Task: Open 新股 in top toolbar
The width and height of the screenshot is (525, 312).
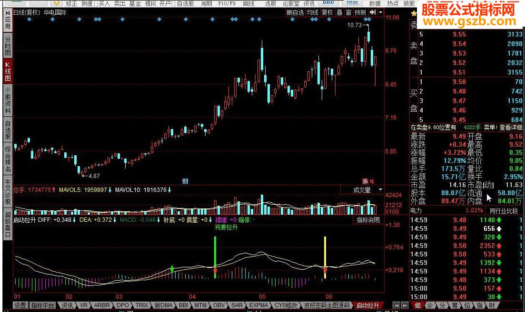Action: coord(409,3)
